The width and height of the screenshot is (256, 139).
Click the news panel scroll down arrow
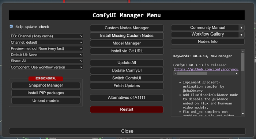pos(243,114)
